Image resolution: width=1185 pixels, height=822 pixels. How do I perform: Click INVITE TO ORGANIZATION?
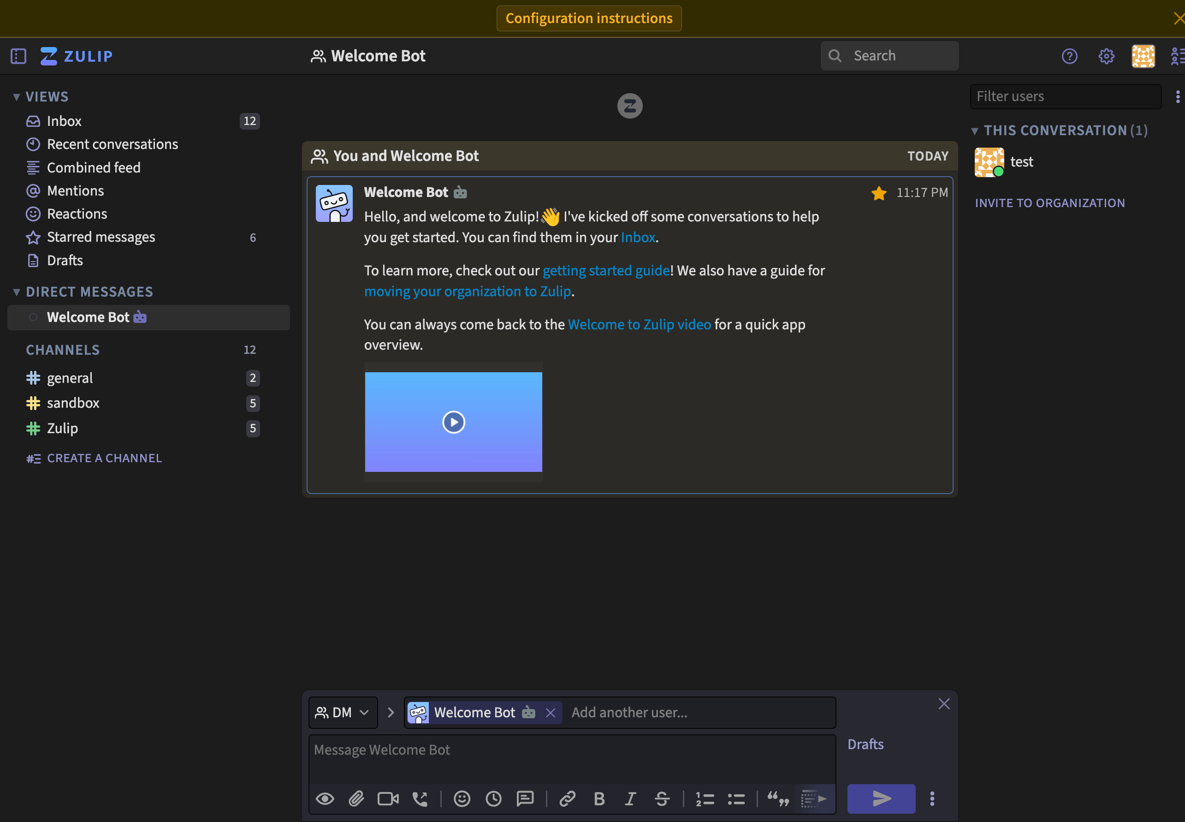pyautogui.click(x=1049, y=203)
